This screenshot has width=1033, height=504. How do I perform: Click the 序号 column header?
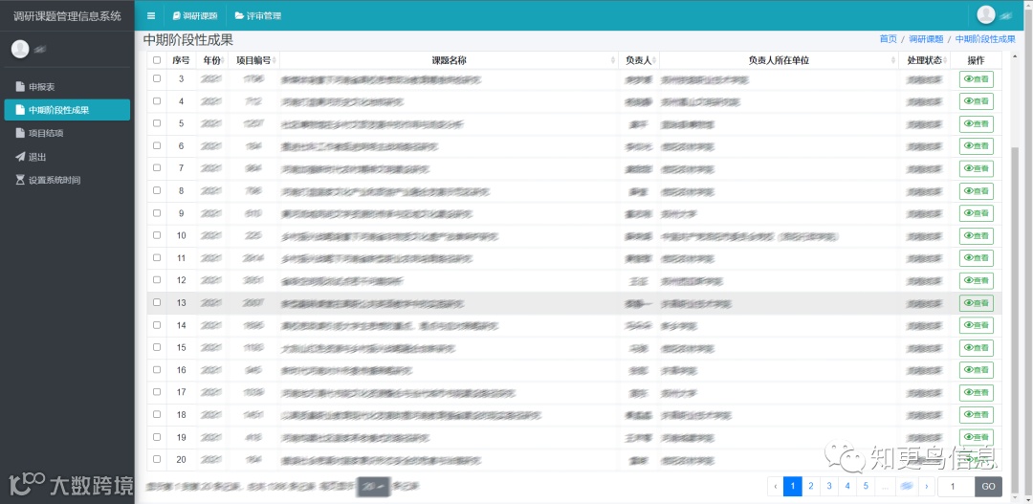pos(181,60)
